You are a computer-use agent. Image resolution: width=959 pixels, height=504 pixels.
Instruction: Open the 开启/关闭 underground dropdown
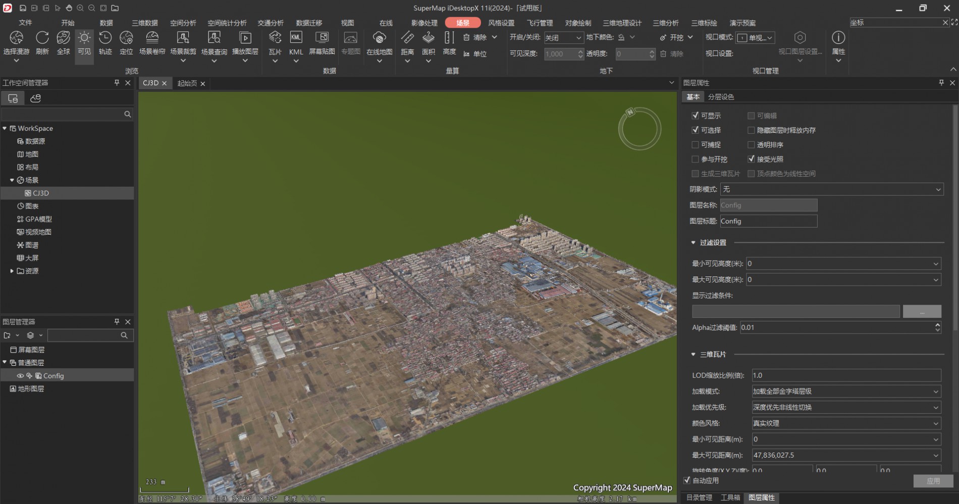click(563, 38)
